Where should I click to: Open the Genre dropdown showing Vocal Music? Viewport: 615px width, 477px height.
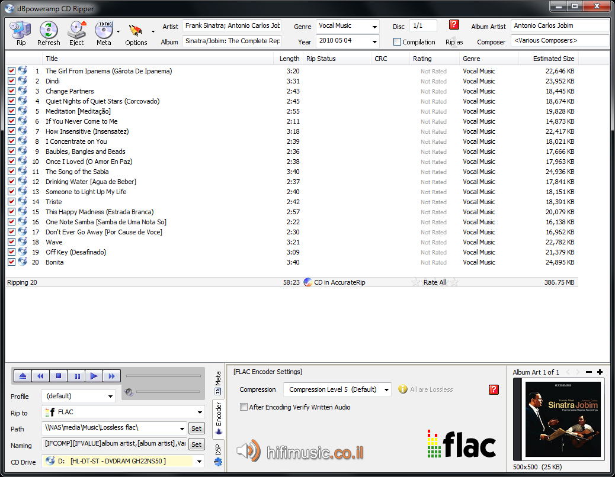[374, 27]
